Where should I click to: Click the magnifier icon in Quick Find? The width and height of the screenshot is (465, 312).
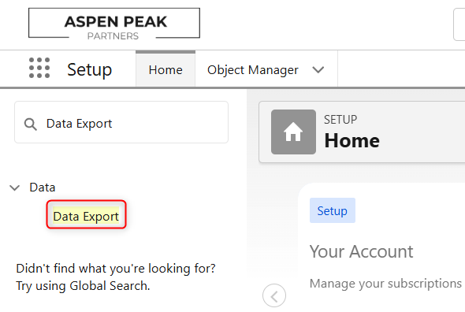point(30,124)
